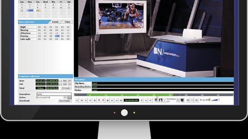This screenshot has height=139, width=248.
Task: Click the End date field
Action: (41, 84)
